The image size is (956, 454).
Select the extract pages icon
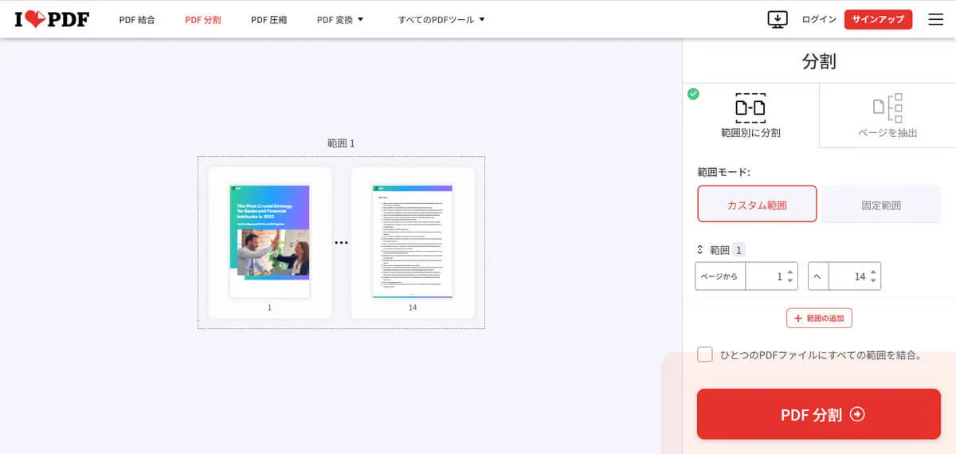tap(887, 108)
